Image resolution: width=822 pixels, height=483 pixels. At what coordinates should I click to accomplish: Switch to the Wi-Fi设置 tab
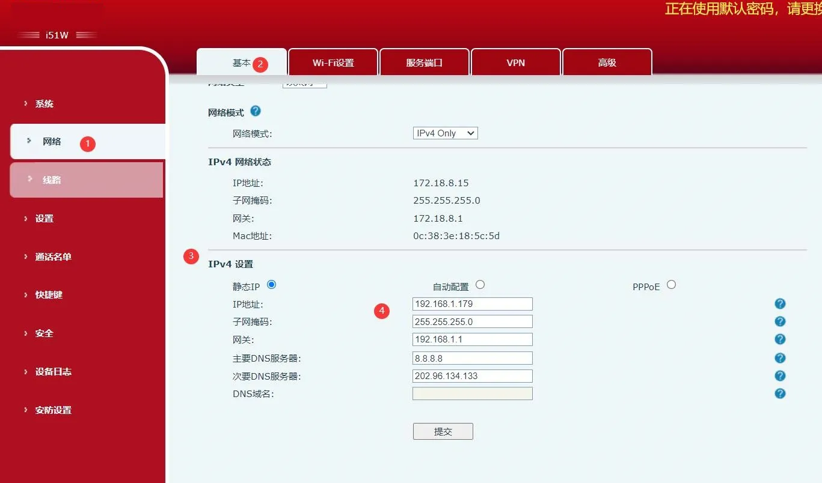[333, 61]
